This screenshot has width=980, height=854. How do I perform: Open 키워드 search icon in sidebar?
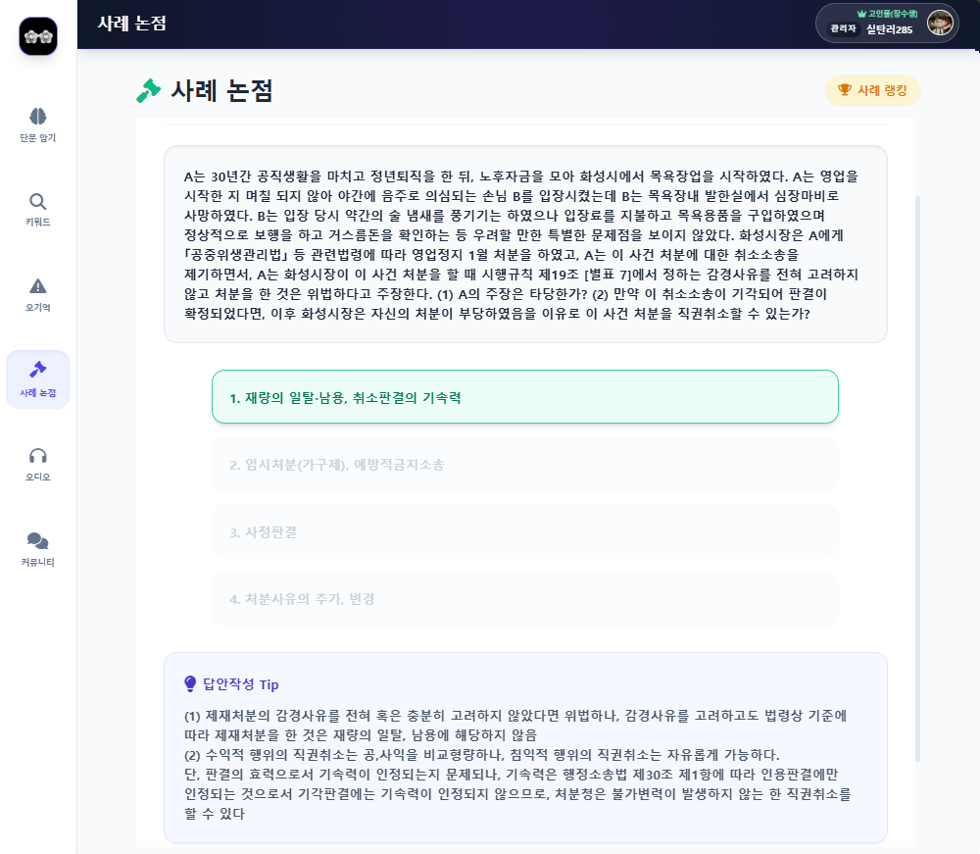(38, 201)
